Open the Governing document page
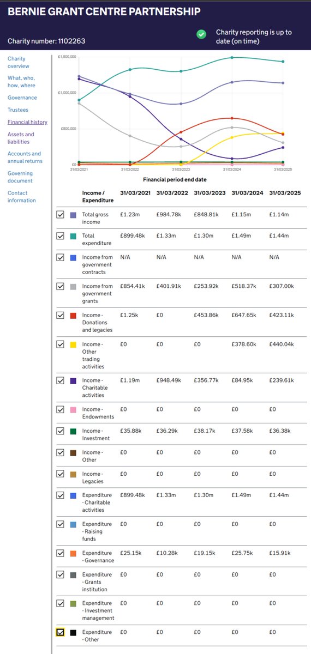Screen dimensions: 311x654 tap(20, 177)
